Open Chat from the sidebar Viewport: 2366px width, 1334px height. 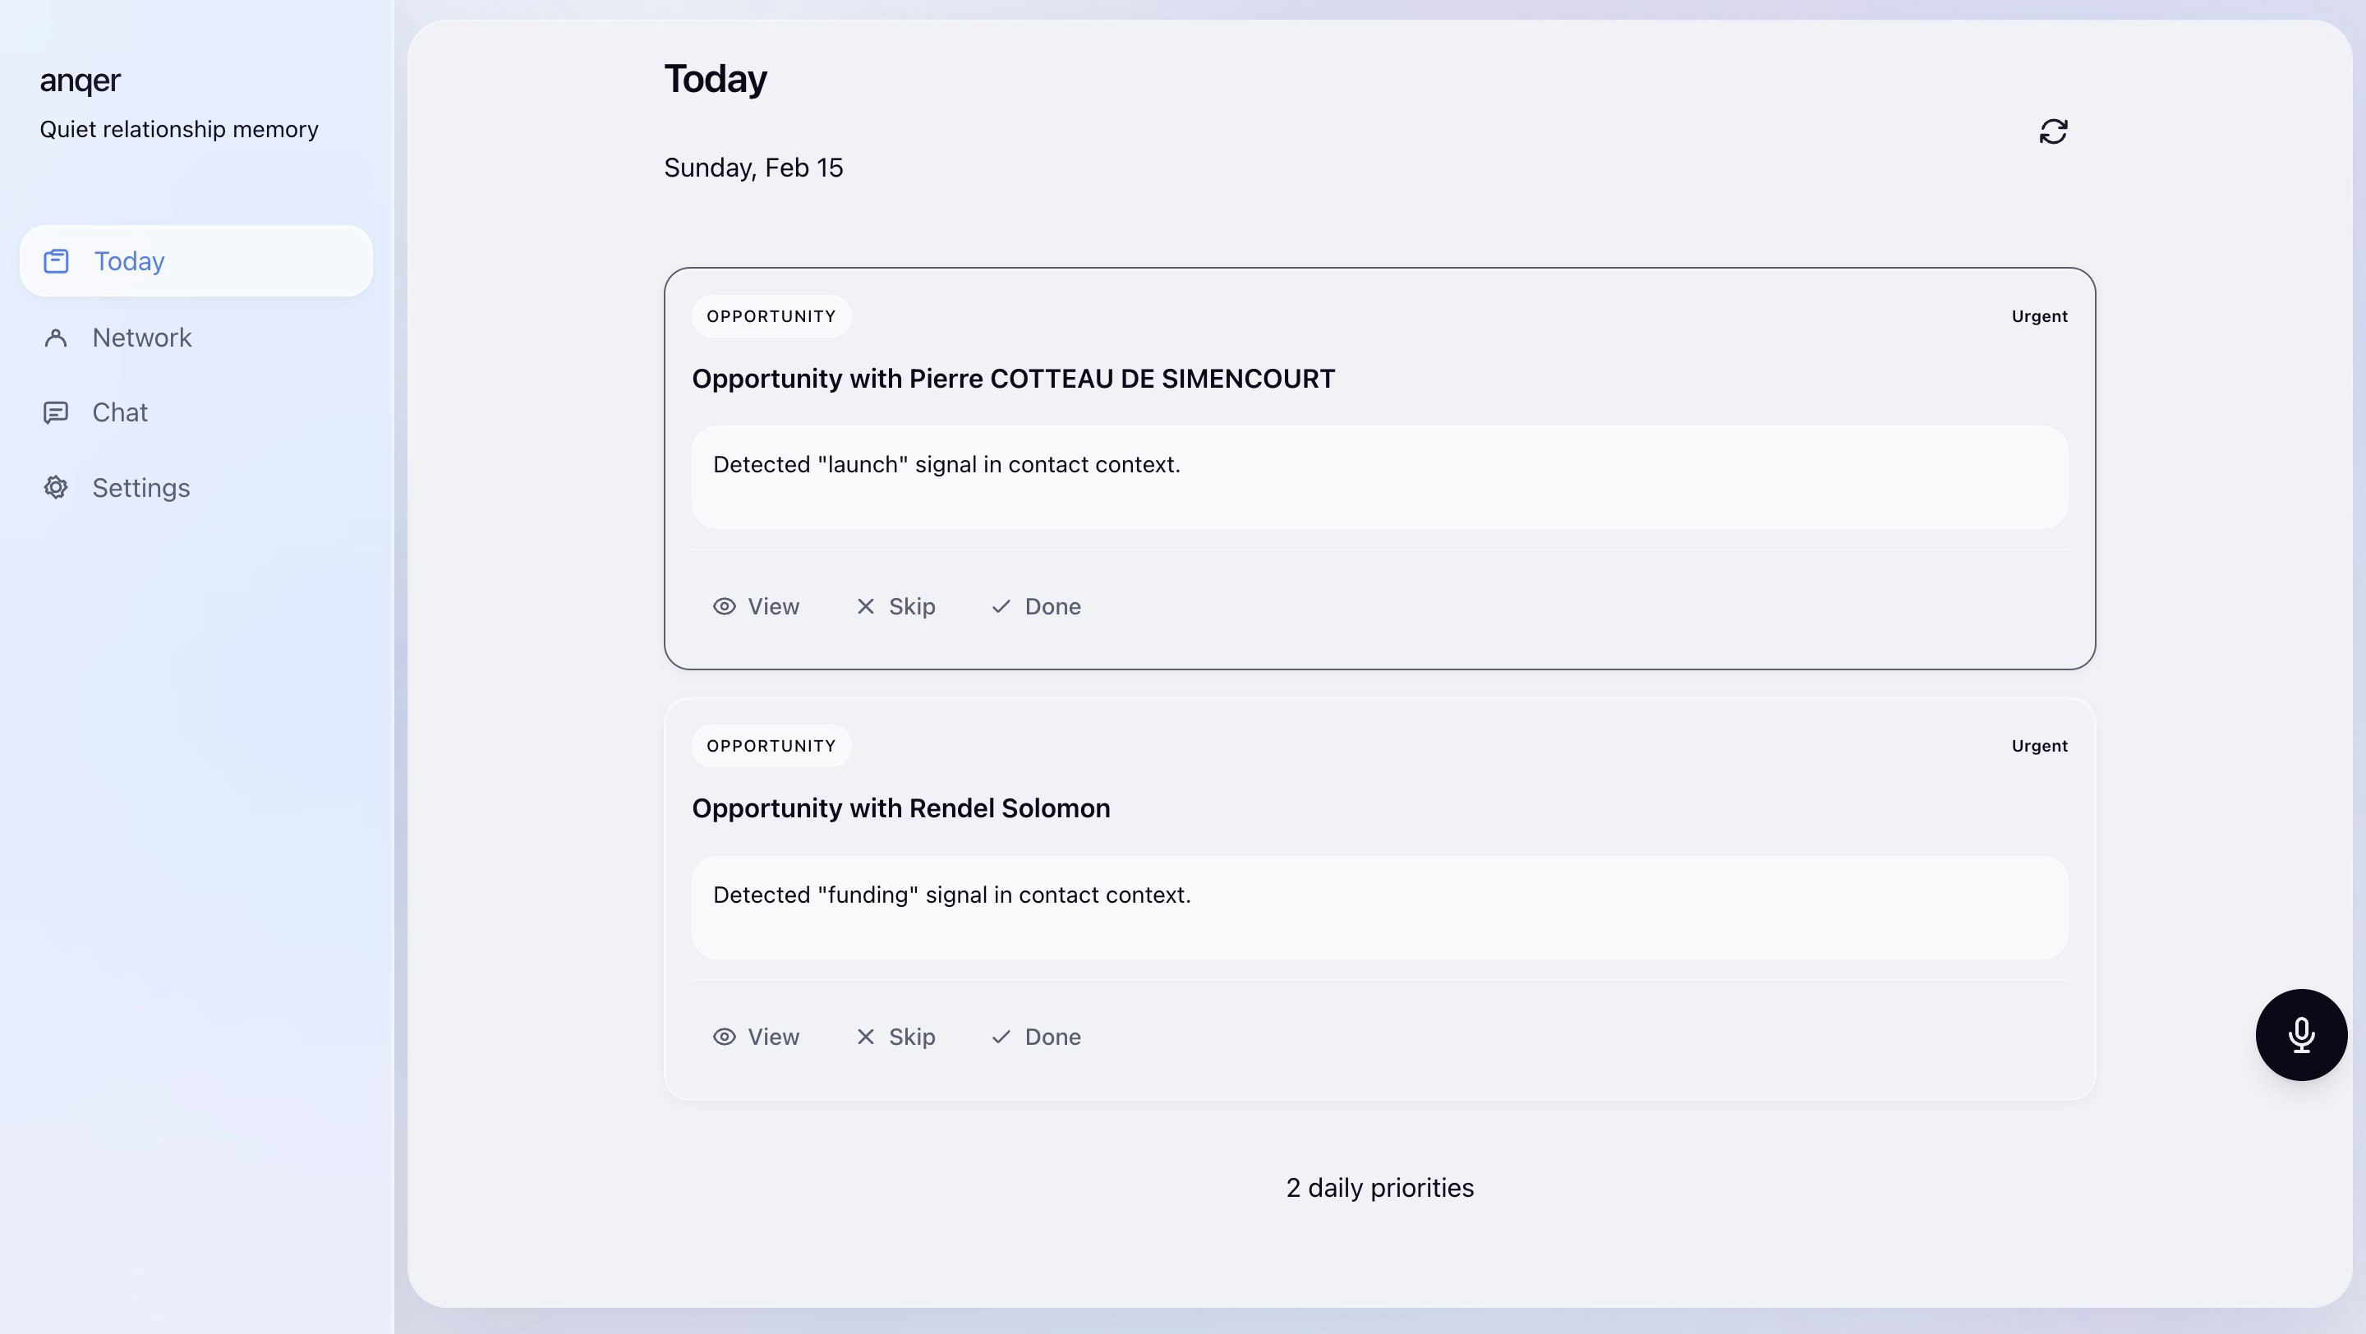tap(119, 412)
